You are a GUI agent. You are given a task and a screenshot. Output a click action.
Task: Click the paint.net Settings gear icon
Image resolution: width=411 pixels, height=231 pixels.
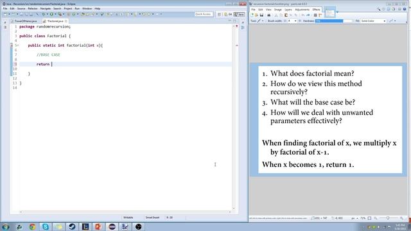(x=399, y=9)
